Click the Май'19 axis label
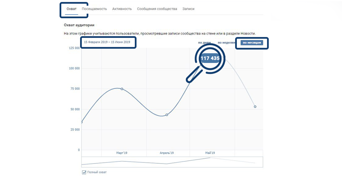The height and width of the screenshot is (176, 342). coord(210,153)
